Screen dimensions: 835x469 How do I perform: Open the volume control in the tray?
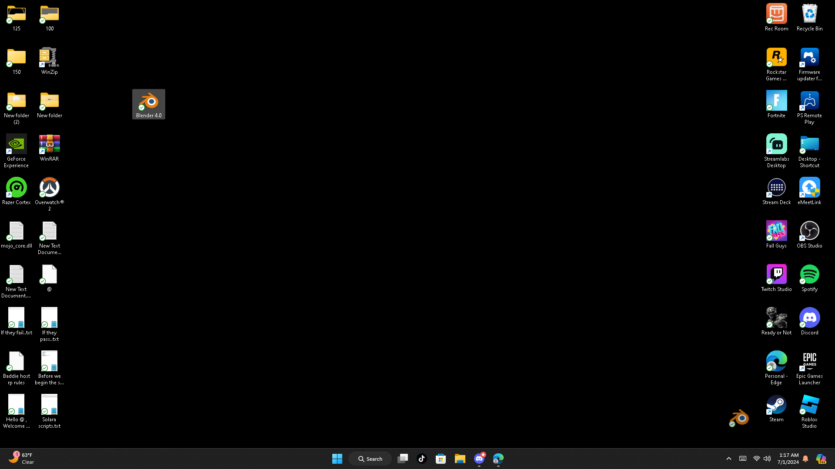point(767,459)
